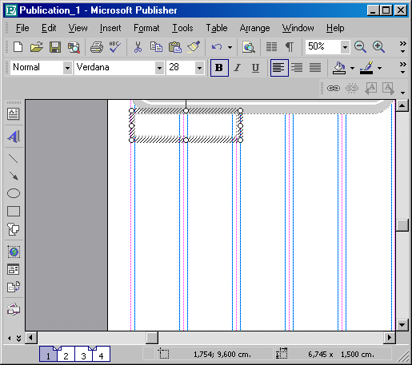Viewport: 412px width, 365px height.
Task: Toggle Underline formatting
Action: point(255,68)
